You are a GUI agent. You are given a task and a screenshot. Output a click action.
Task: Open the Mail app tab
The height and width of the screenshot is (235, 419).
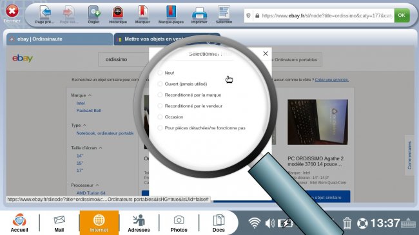click(x=59, y=223)
